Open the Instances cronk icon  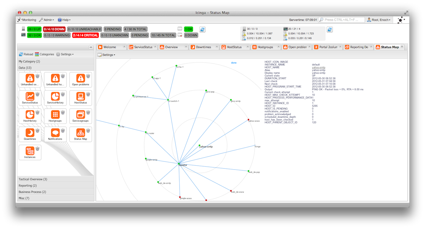pos(30,151)
